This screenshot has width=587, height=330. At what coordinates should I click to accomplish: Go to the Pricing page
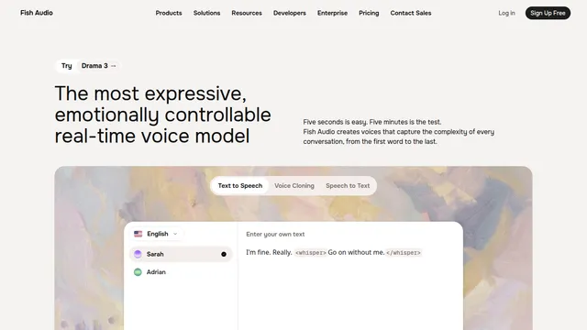click(369, 13)
